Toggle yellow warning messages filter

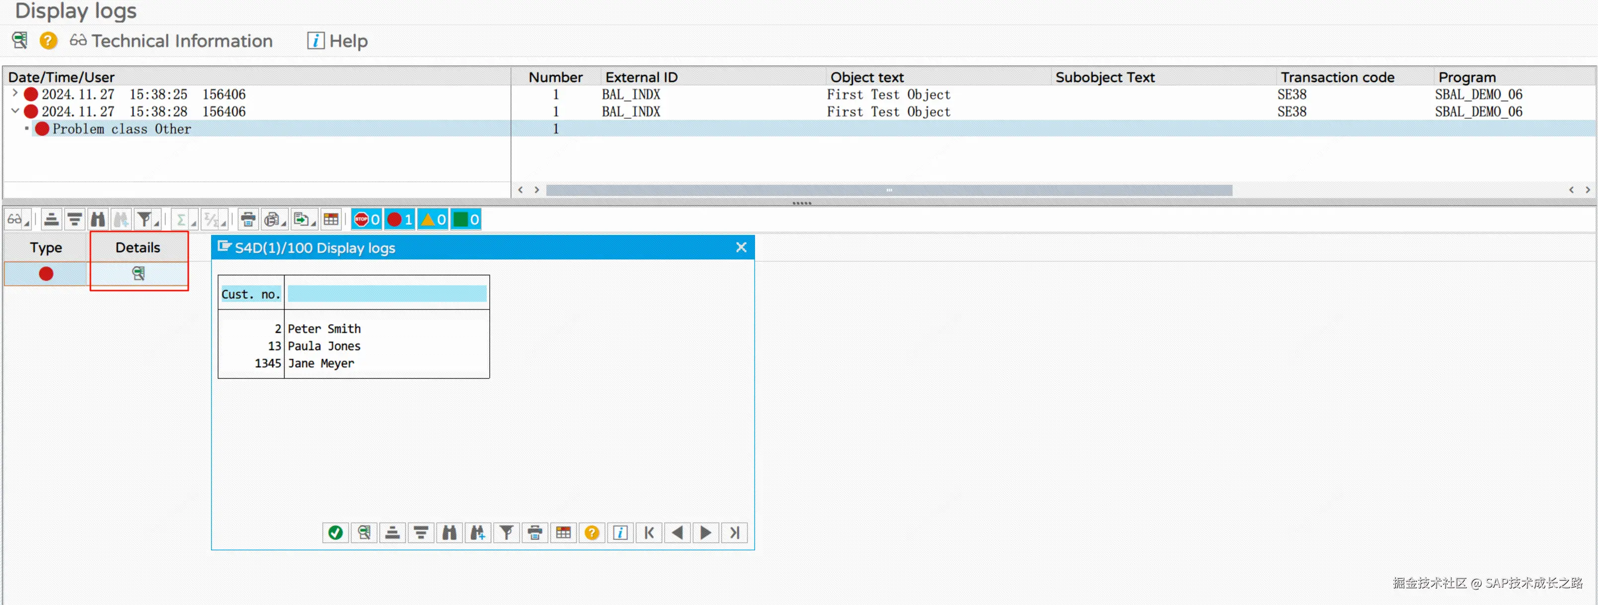433,219
